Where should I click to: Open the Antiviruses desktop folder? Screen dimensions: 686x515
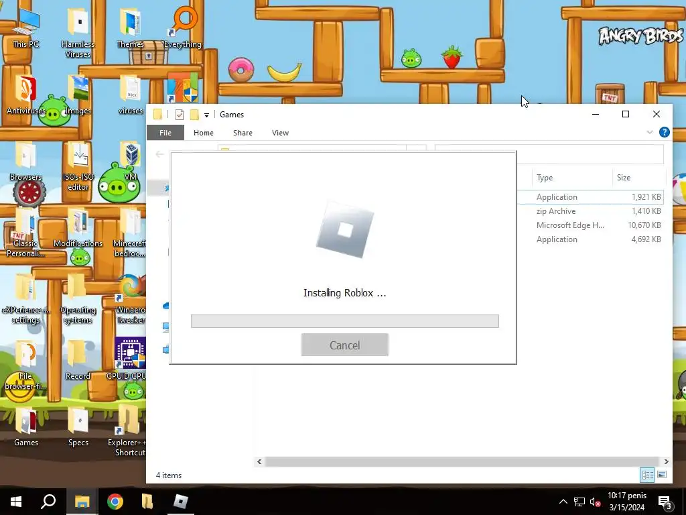click(26, 95)
